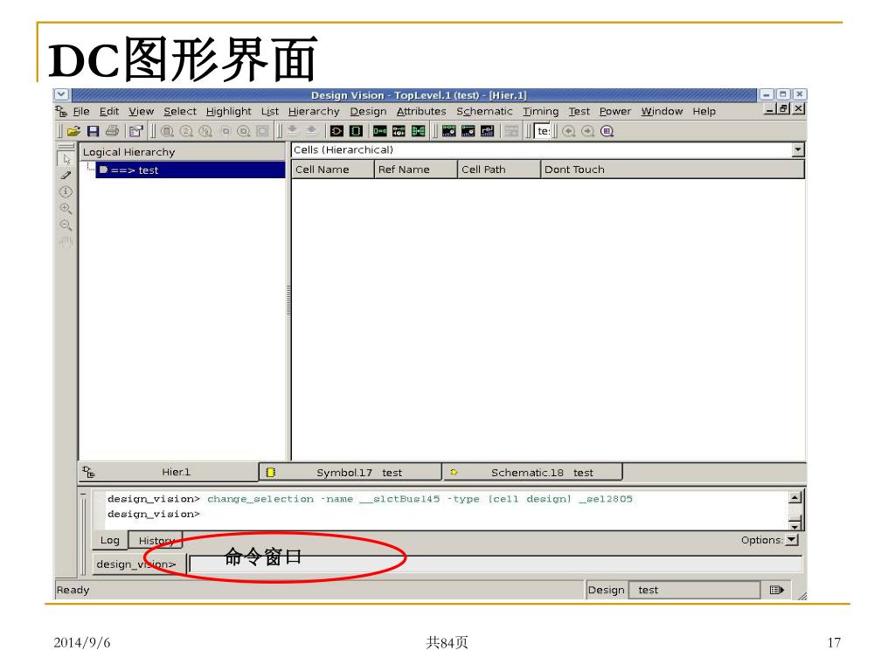Click the info query tool in side toolbar
This screenshot has height=671, width=895.
(x=66, y=191)
